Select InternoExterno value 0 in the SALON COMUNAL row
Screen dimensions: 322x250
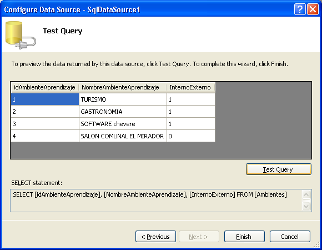coord(191,136)
